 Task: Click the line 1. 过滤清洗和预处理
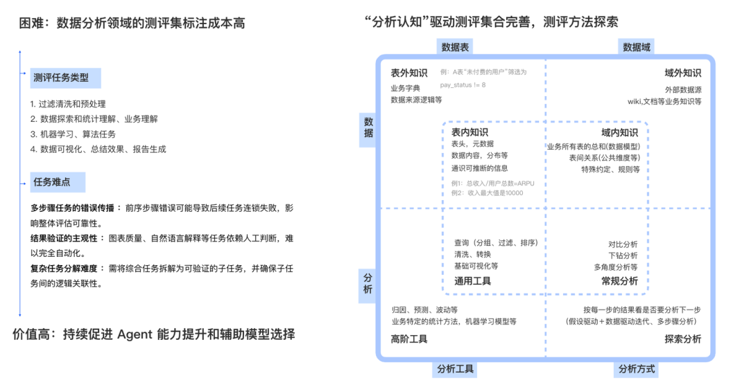(x=68, y=104)
